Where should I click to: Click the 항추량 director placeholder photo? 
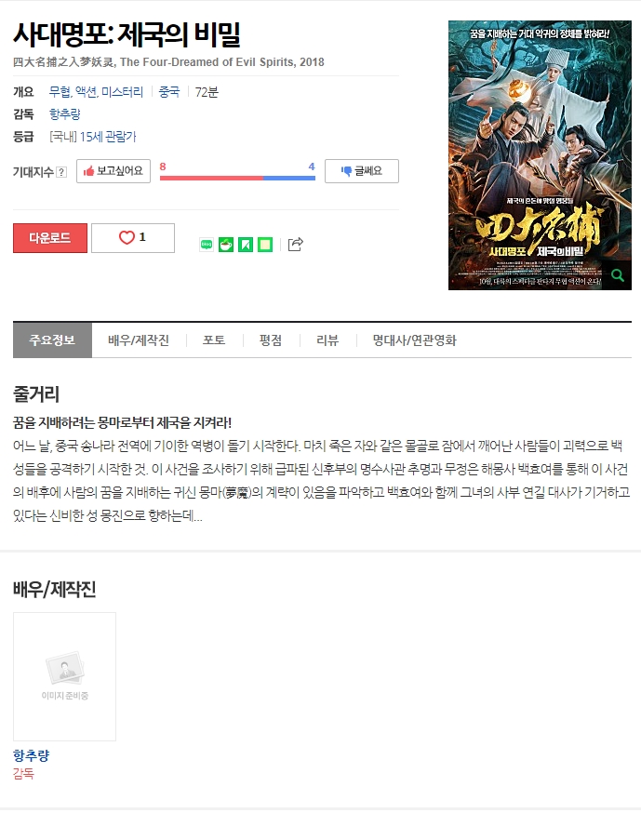[65, 676]
